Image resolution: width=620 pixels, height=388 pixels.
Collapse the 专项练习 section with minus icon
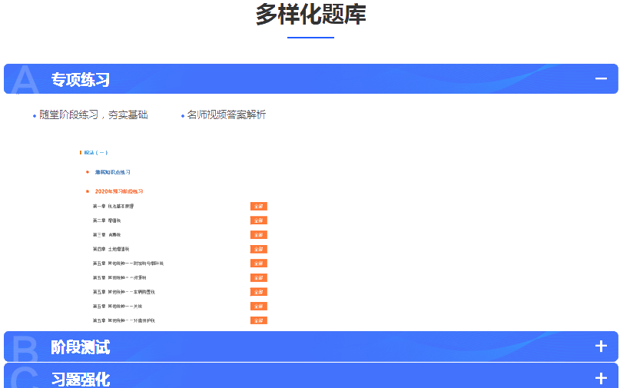601,79
